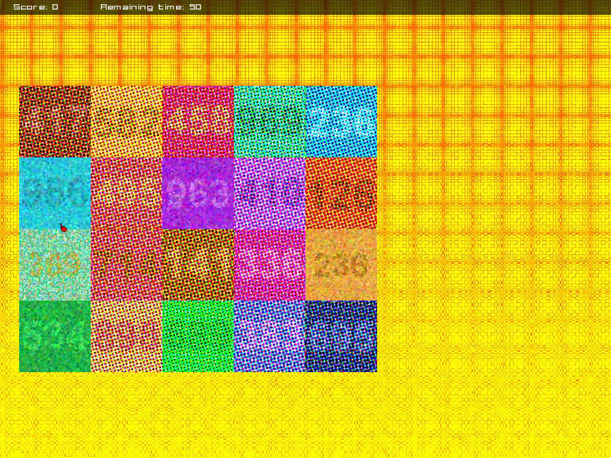Select the yellow dotted tile beside brown tile

point(126,122)
